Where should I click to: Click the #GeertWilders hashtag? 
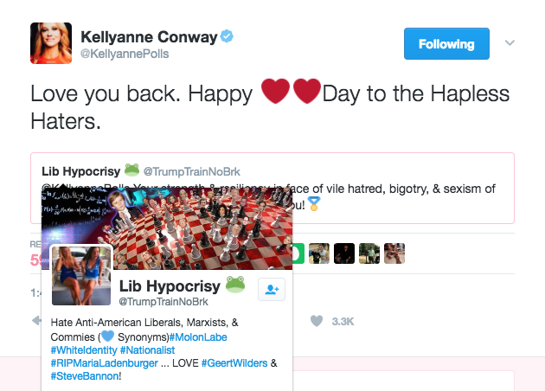tap(235, 363)
